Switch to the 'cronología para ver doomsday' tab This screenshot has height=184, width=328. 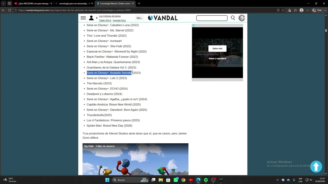pos(74,4)
